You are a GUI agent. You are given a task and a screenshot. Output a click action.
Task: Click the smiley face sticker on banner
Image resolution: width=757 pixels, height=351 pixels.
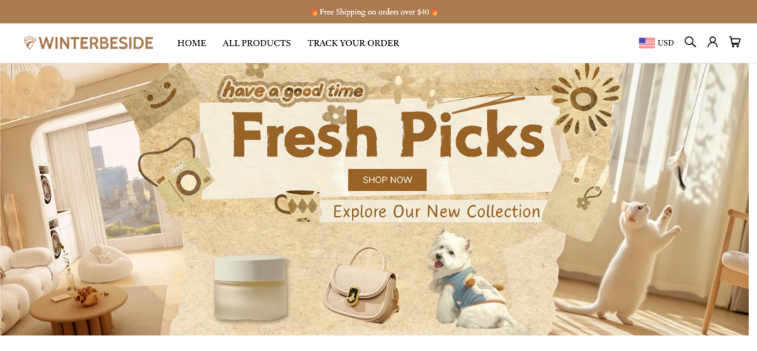click(x=160, y=96)
